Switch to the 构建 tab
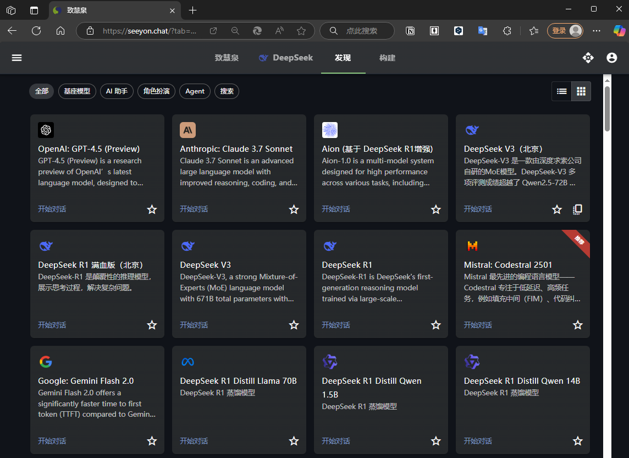 pyautogui.click(x=387, y=57)
